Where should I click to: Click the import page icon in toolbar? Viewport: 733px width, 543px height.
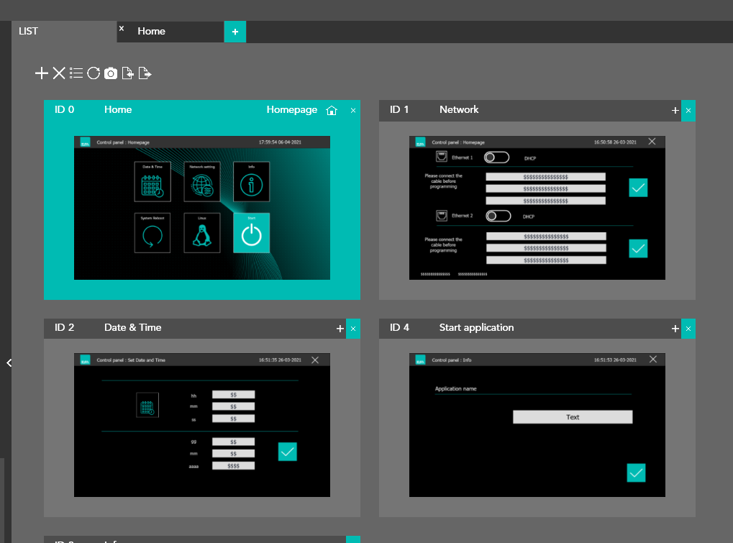click(x=127, y=73)
